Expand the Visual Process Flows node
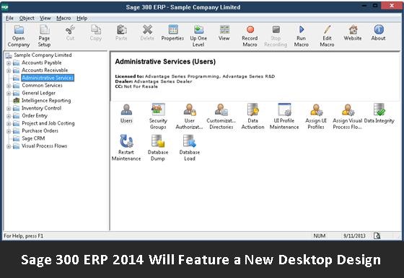404x278 pixels. (9, 146)
